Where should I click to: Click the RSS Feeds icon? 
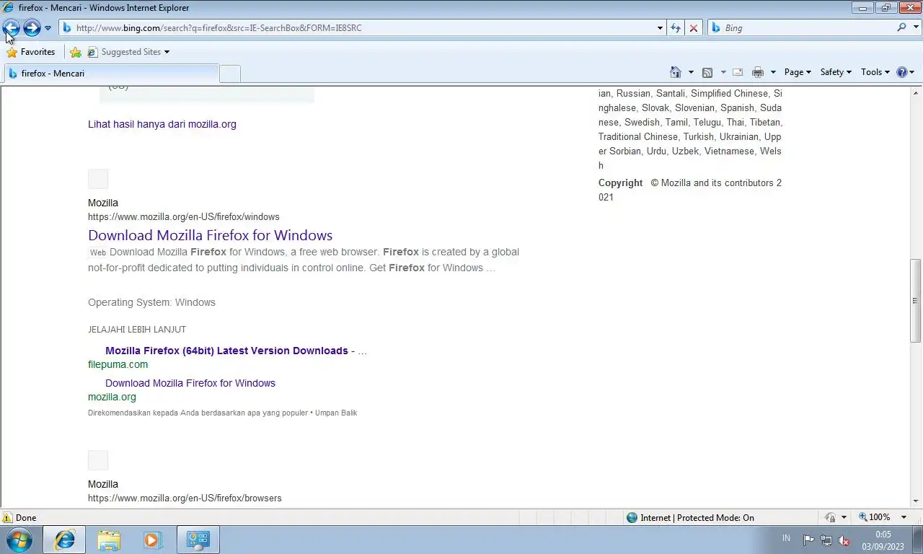coord(707,72)
